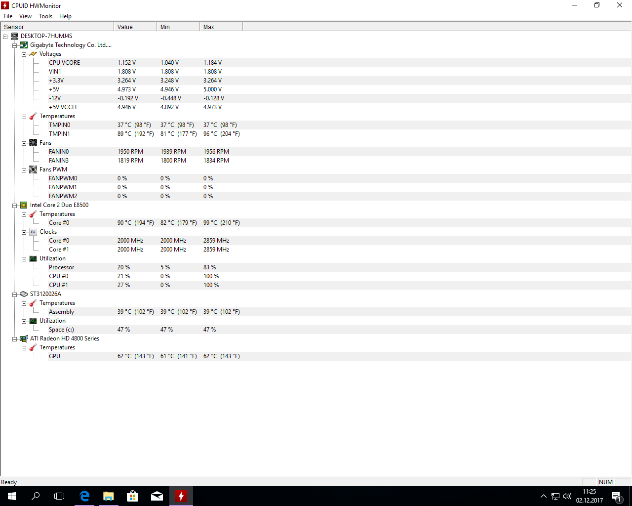Select the VIN1 voltage row
Image resolution: width=632 pixels, height=506 pixels.
click(340, 72)
